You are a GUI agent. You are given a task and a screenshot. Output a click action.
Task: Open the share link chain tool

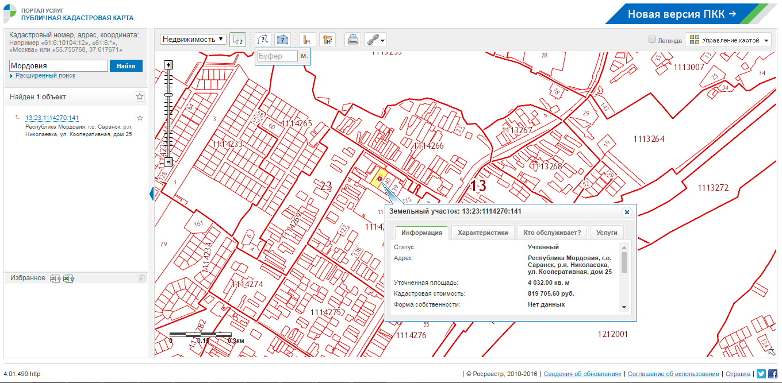tap(375, 40)
